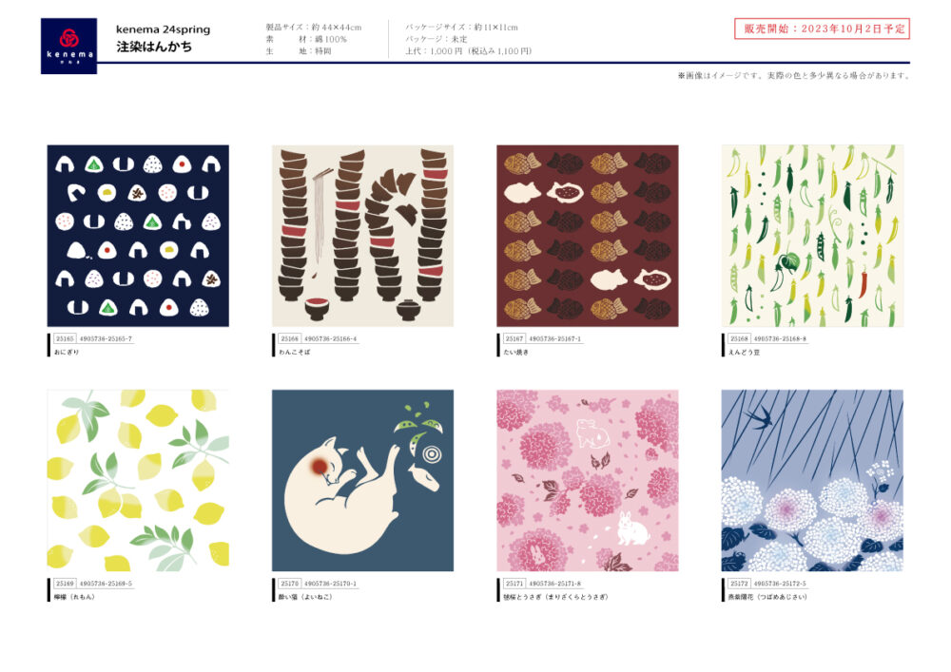Select the onigiri rice ball handkerchief image
This screenshot has height=672, width=951.
tap(138, 236)
